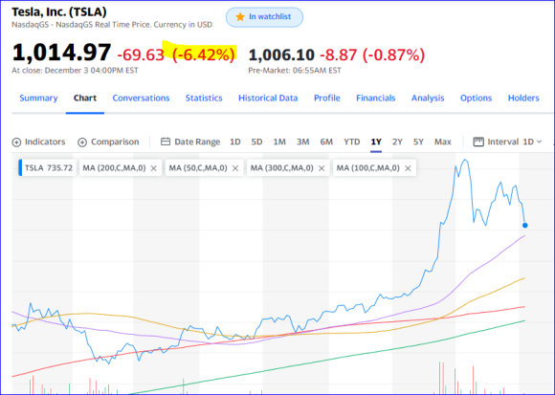Remove the MA (200,C,MA,0) indicator
Screen dimensions: 555x395
coord(154,168)
